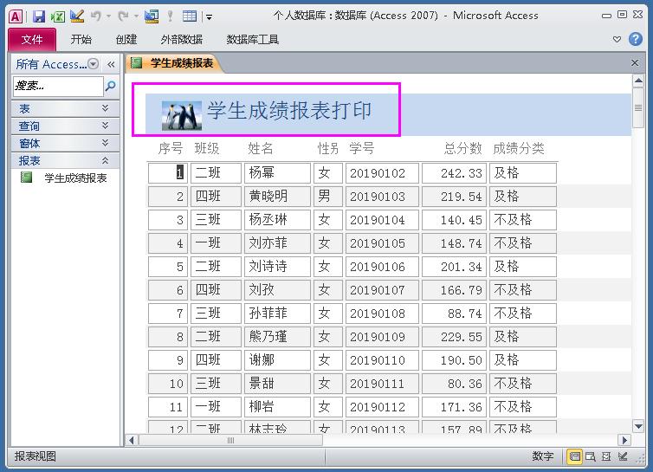Click the Undo arrow icon
This screenshot has width=653, height=472.
point(96,16)
